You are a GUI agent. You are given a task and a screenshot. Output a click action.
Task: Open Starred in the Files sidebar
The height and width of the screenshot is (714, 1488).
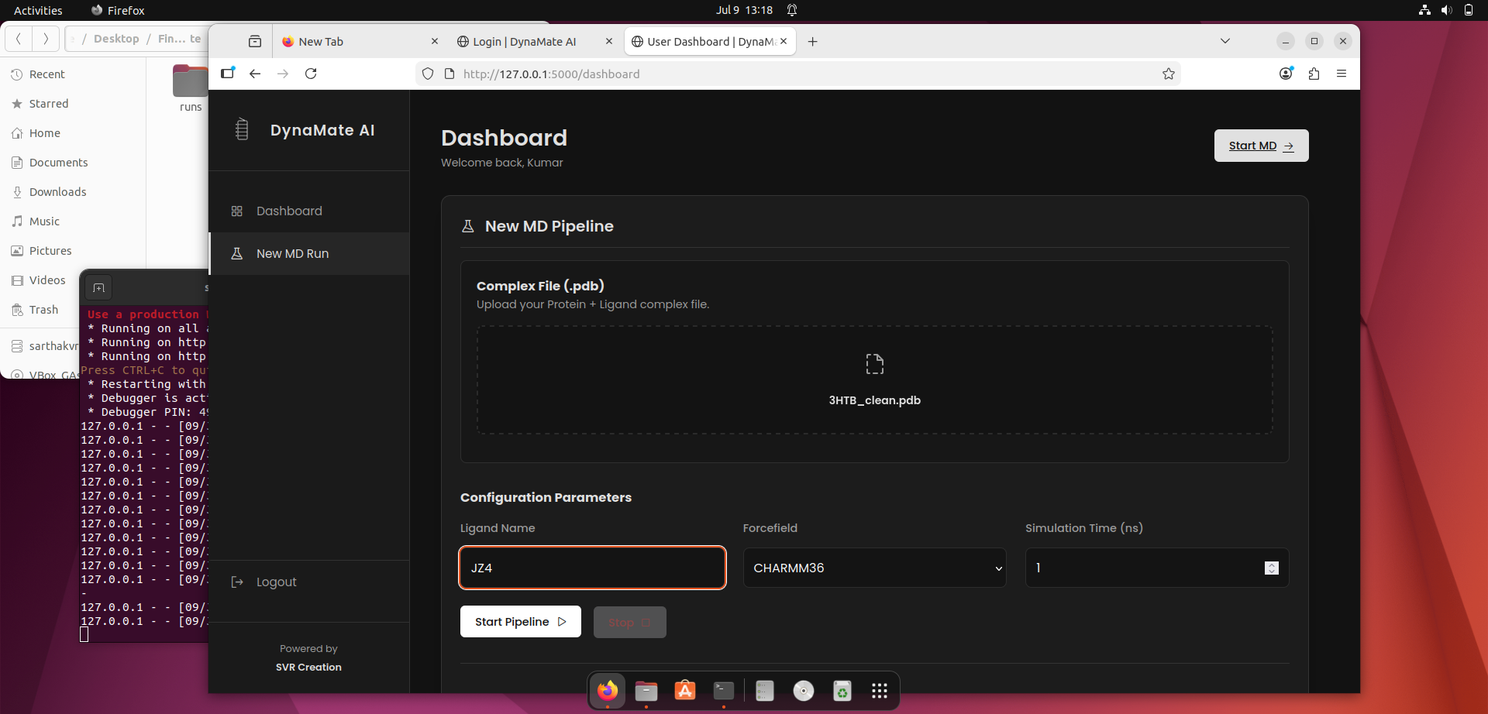(x=74, y=104)
